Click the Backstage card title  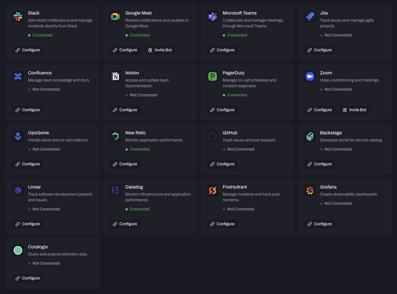point(331,133)
